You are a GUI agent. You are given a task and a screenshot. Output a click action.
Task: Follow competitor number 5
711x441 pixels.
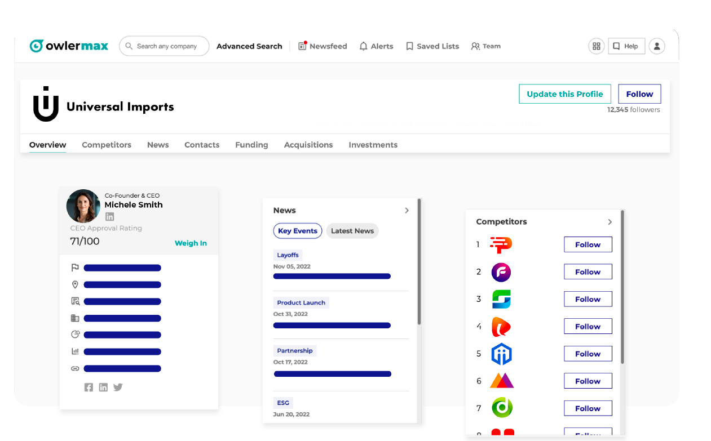[588, 354]
